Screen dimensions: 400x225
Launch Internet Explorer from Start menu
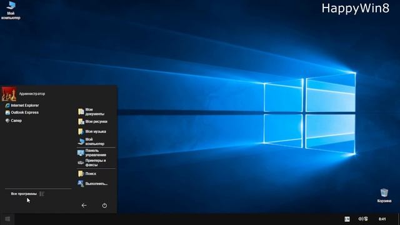click(x=22, y=106)
